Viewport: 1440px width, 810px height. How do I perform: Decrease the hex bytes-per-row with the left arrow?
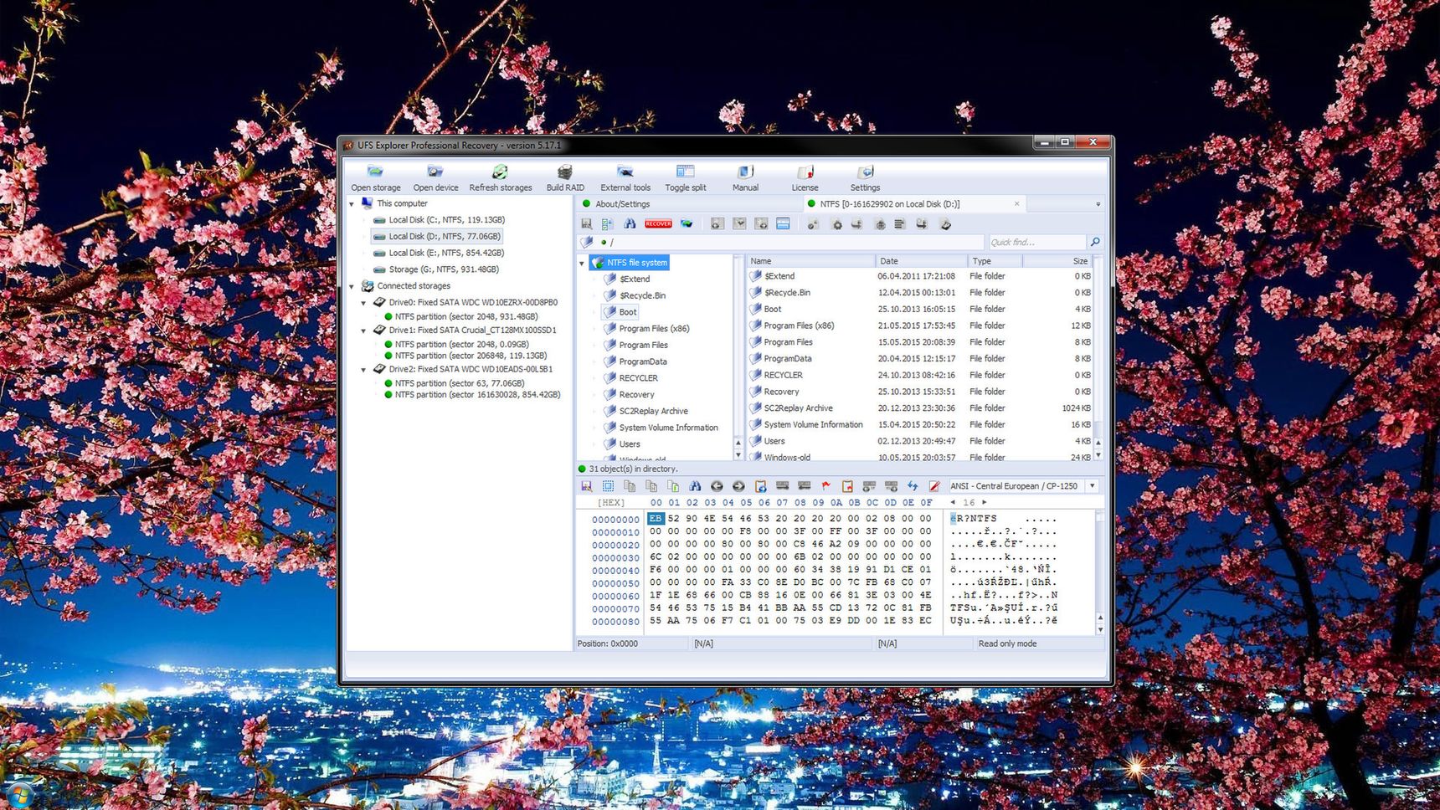953,502
